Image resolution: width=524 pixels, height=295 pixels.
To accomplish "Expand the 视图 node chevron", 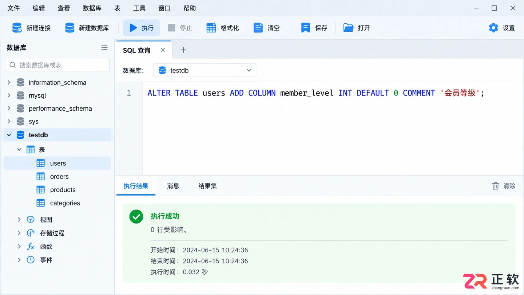I will click(19, 220).
